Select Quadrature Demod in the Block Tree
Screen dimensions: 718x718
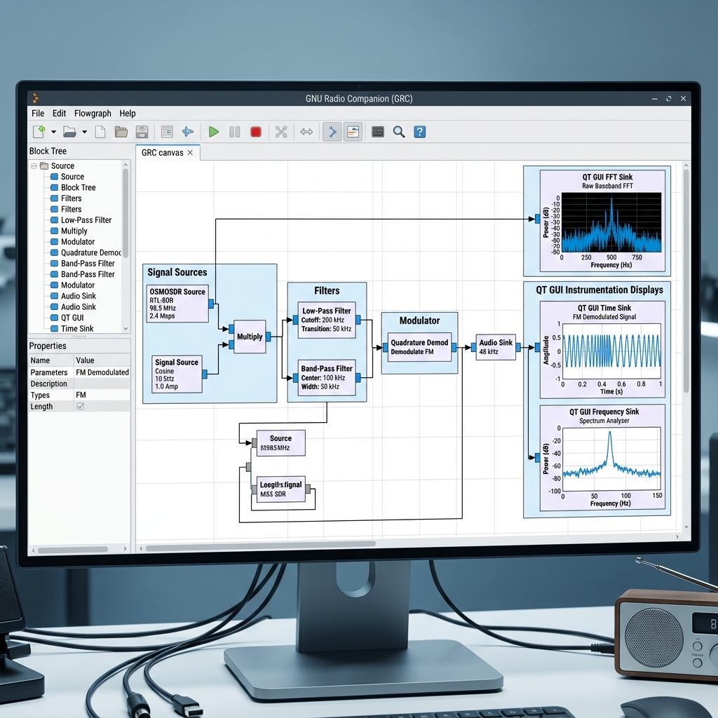coord(90,252)
